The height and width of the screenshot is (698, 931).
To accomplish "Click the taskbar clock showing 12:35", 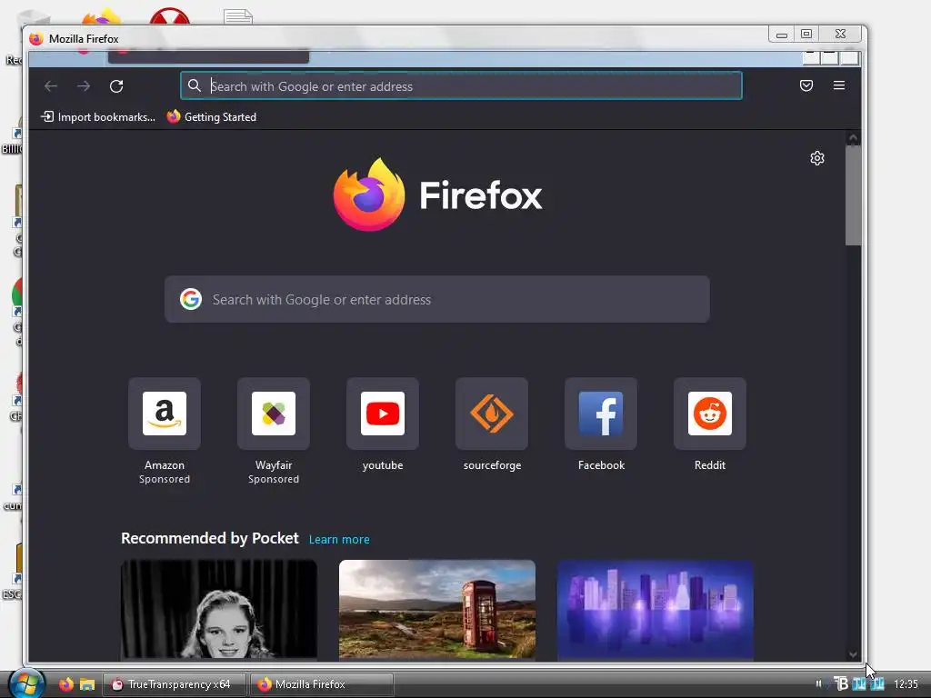I will [906, 684].
